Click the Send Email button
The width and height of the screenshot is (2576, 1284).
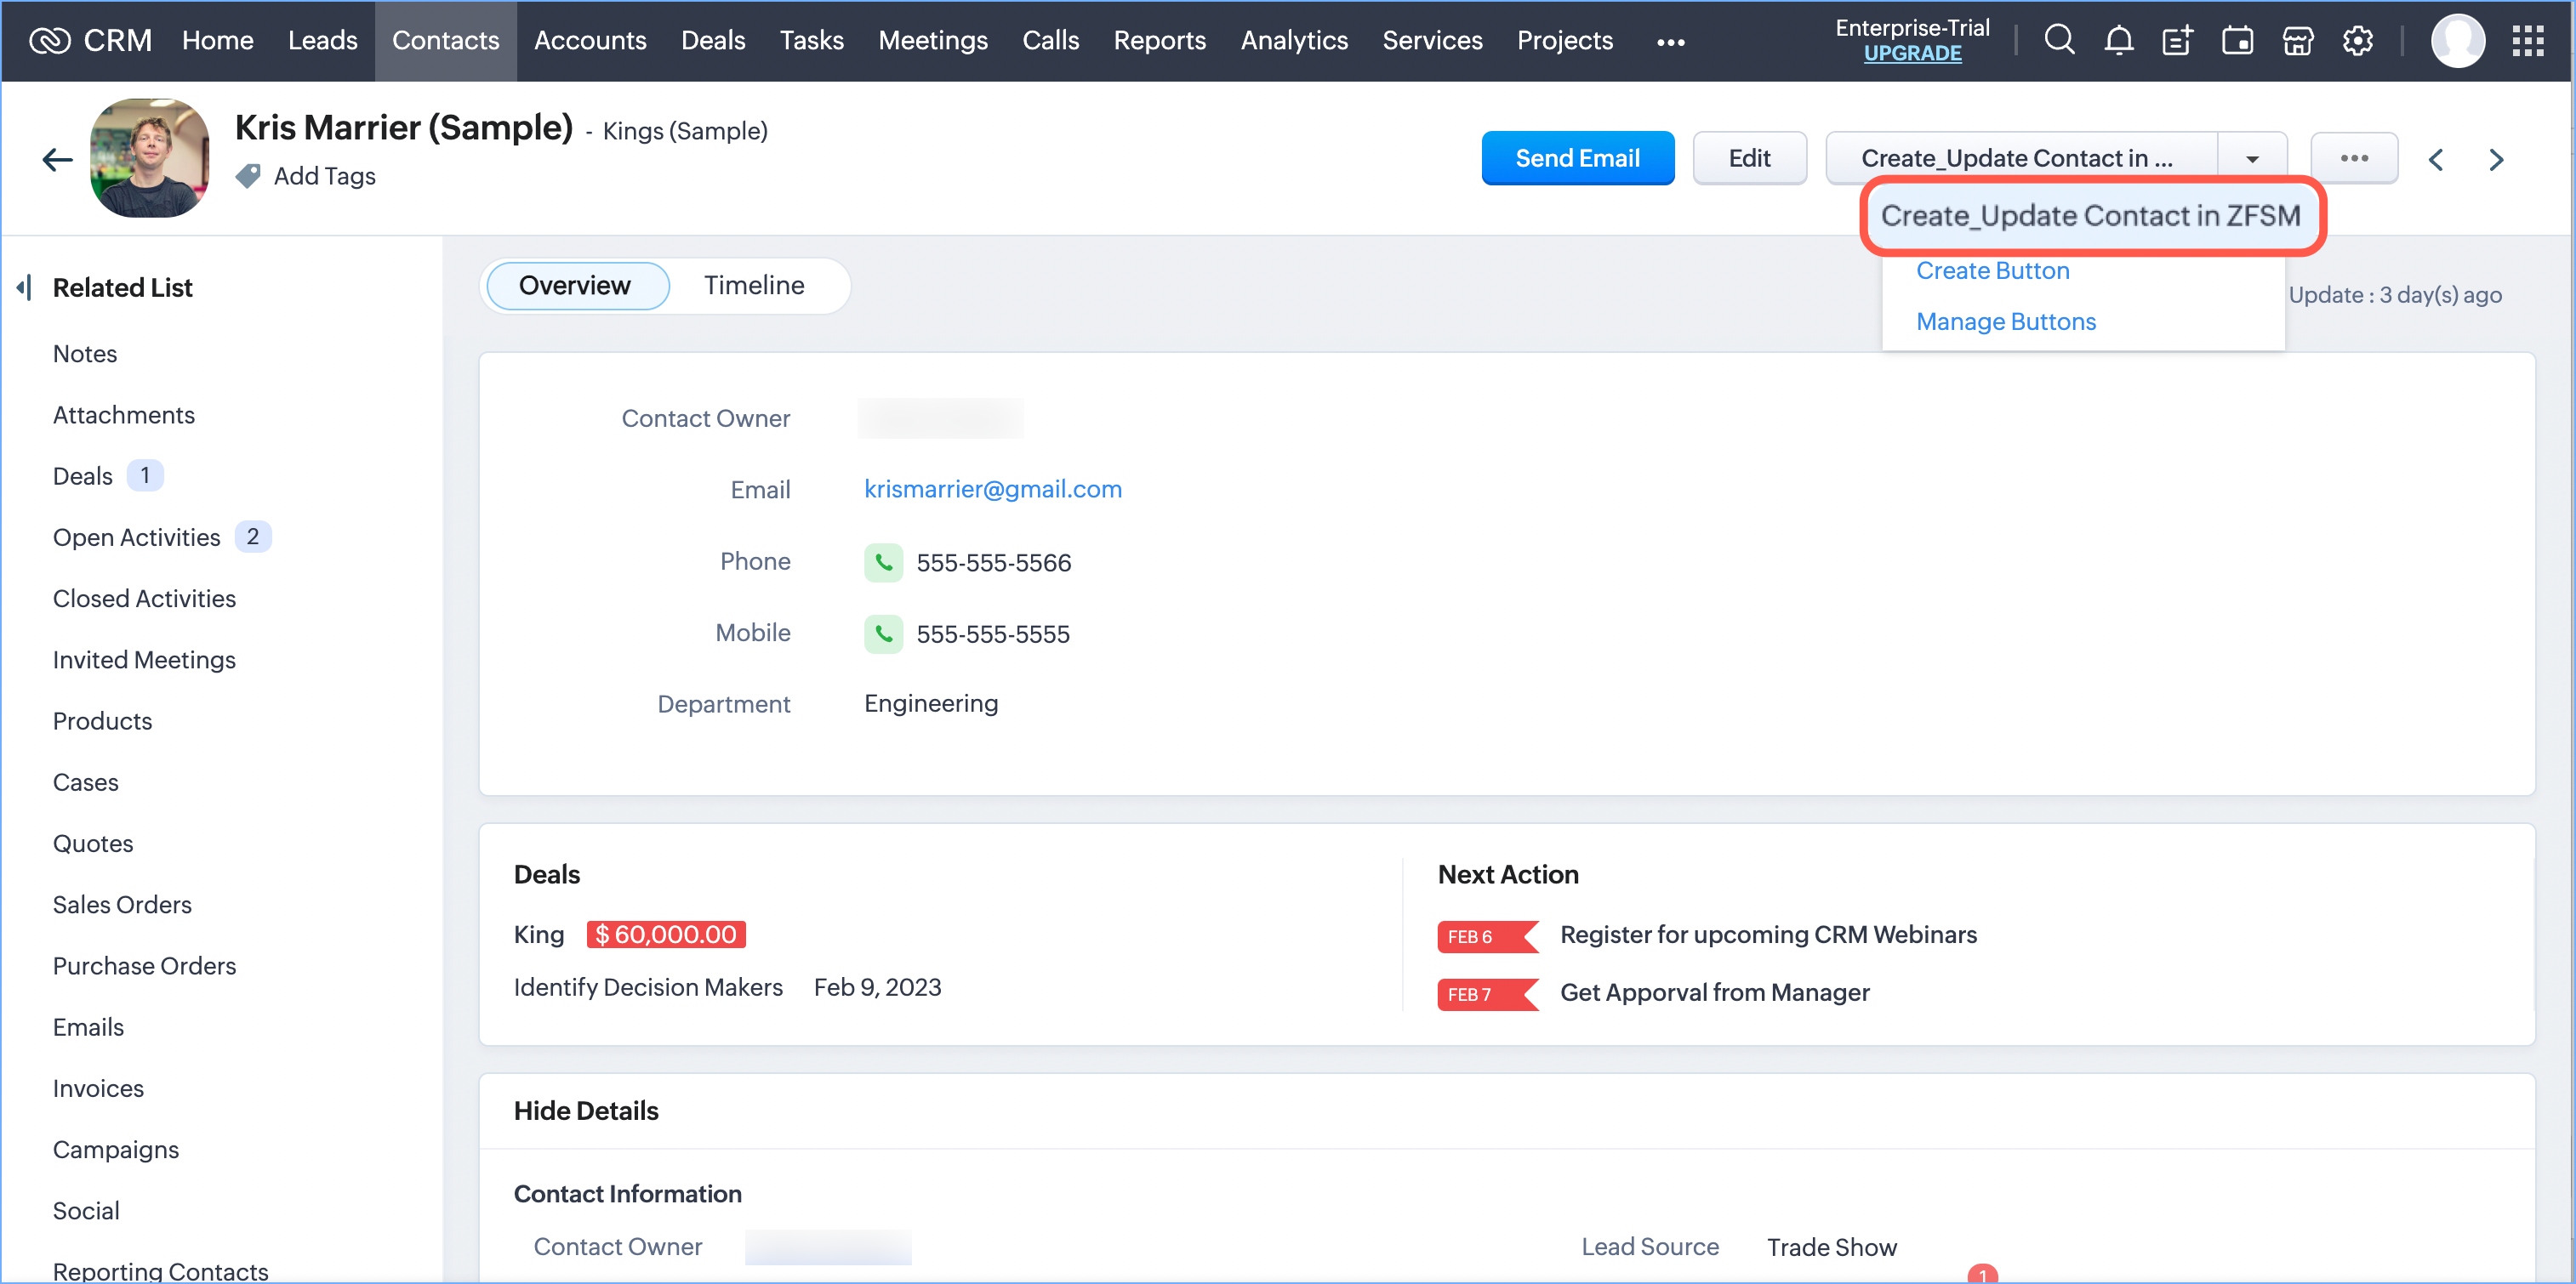pyautogui.click(x=1577, y=158)
